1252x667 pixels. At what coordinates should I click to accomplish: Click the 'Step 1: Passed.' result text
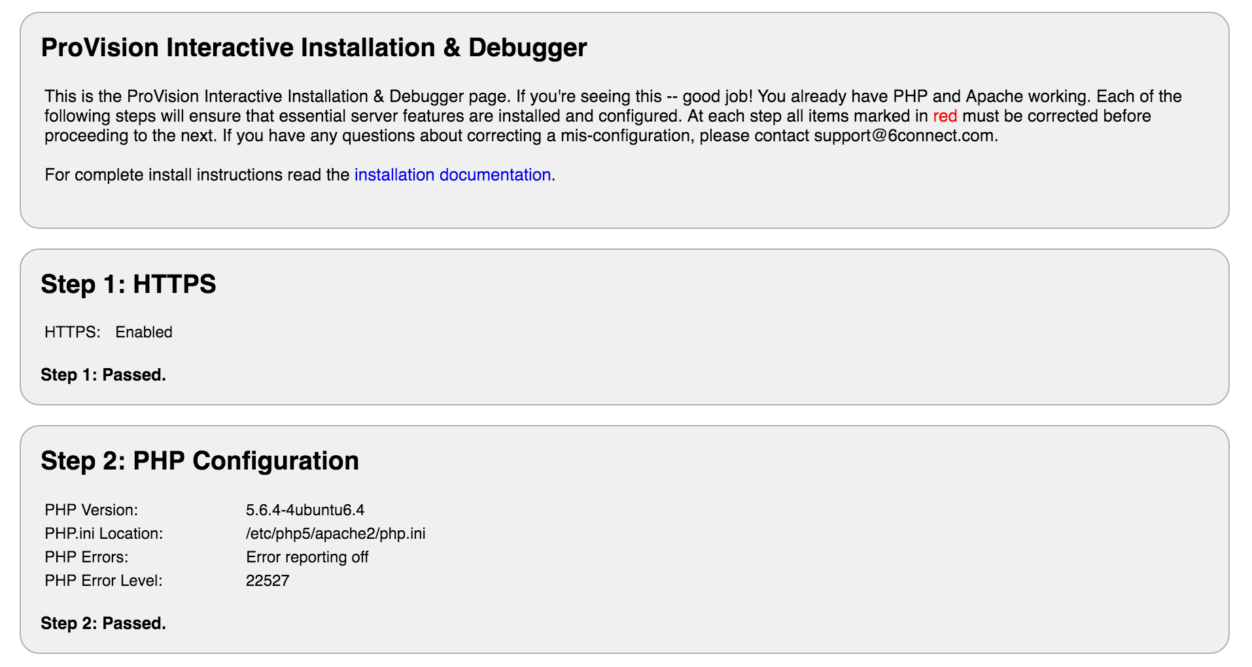103,375
